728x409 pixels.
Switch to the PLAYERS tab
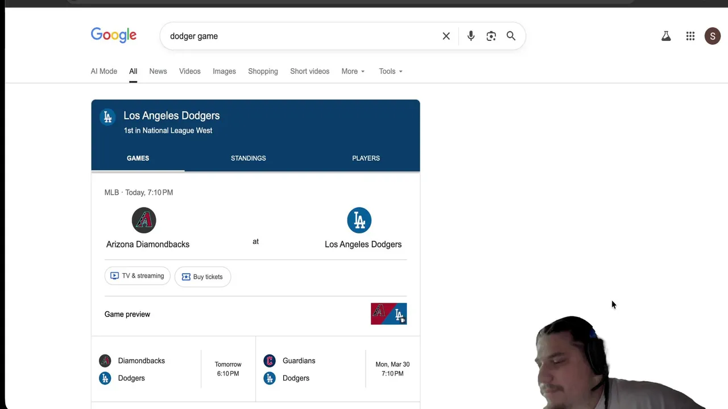point(366,158)
